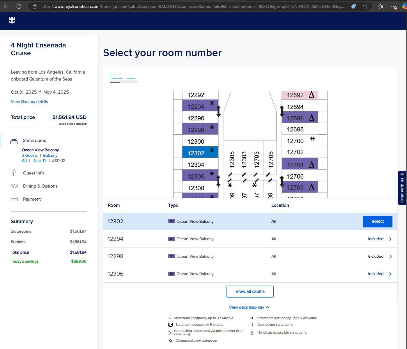Click the Royal Caribbean crown anchor logo
Viewport: 407px width, 349px height.
[x=12, y=20]
